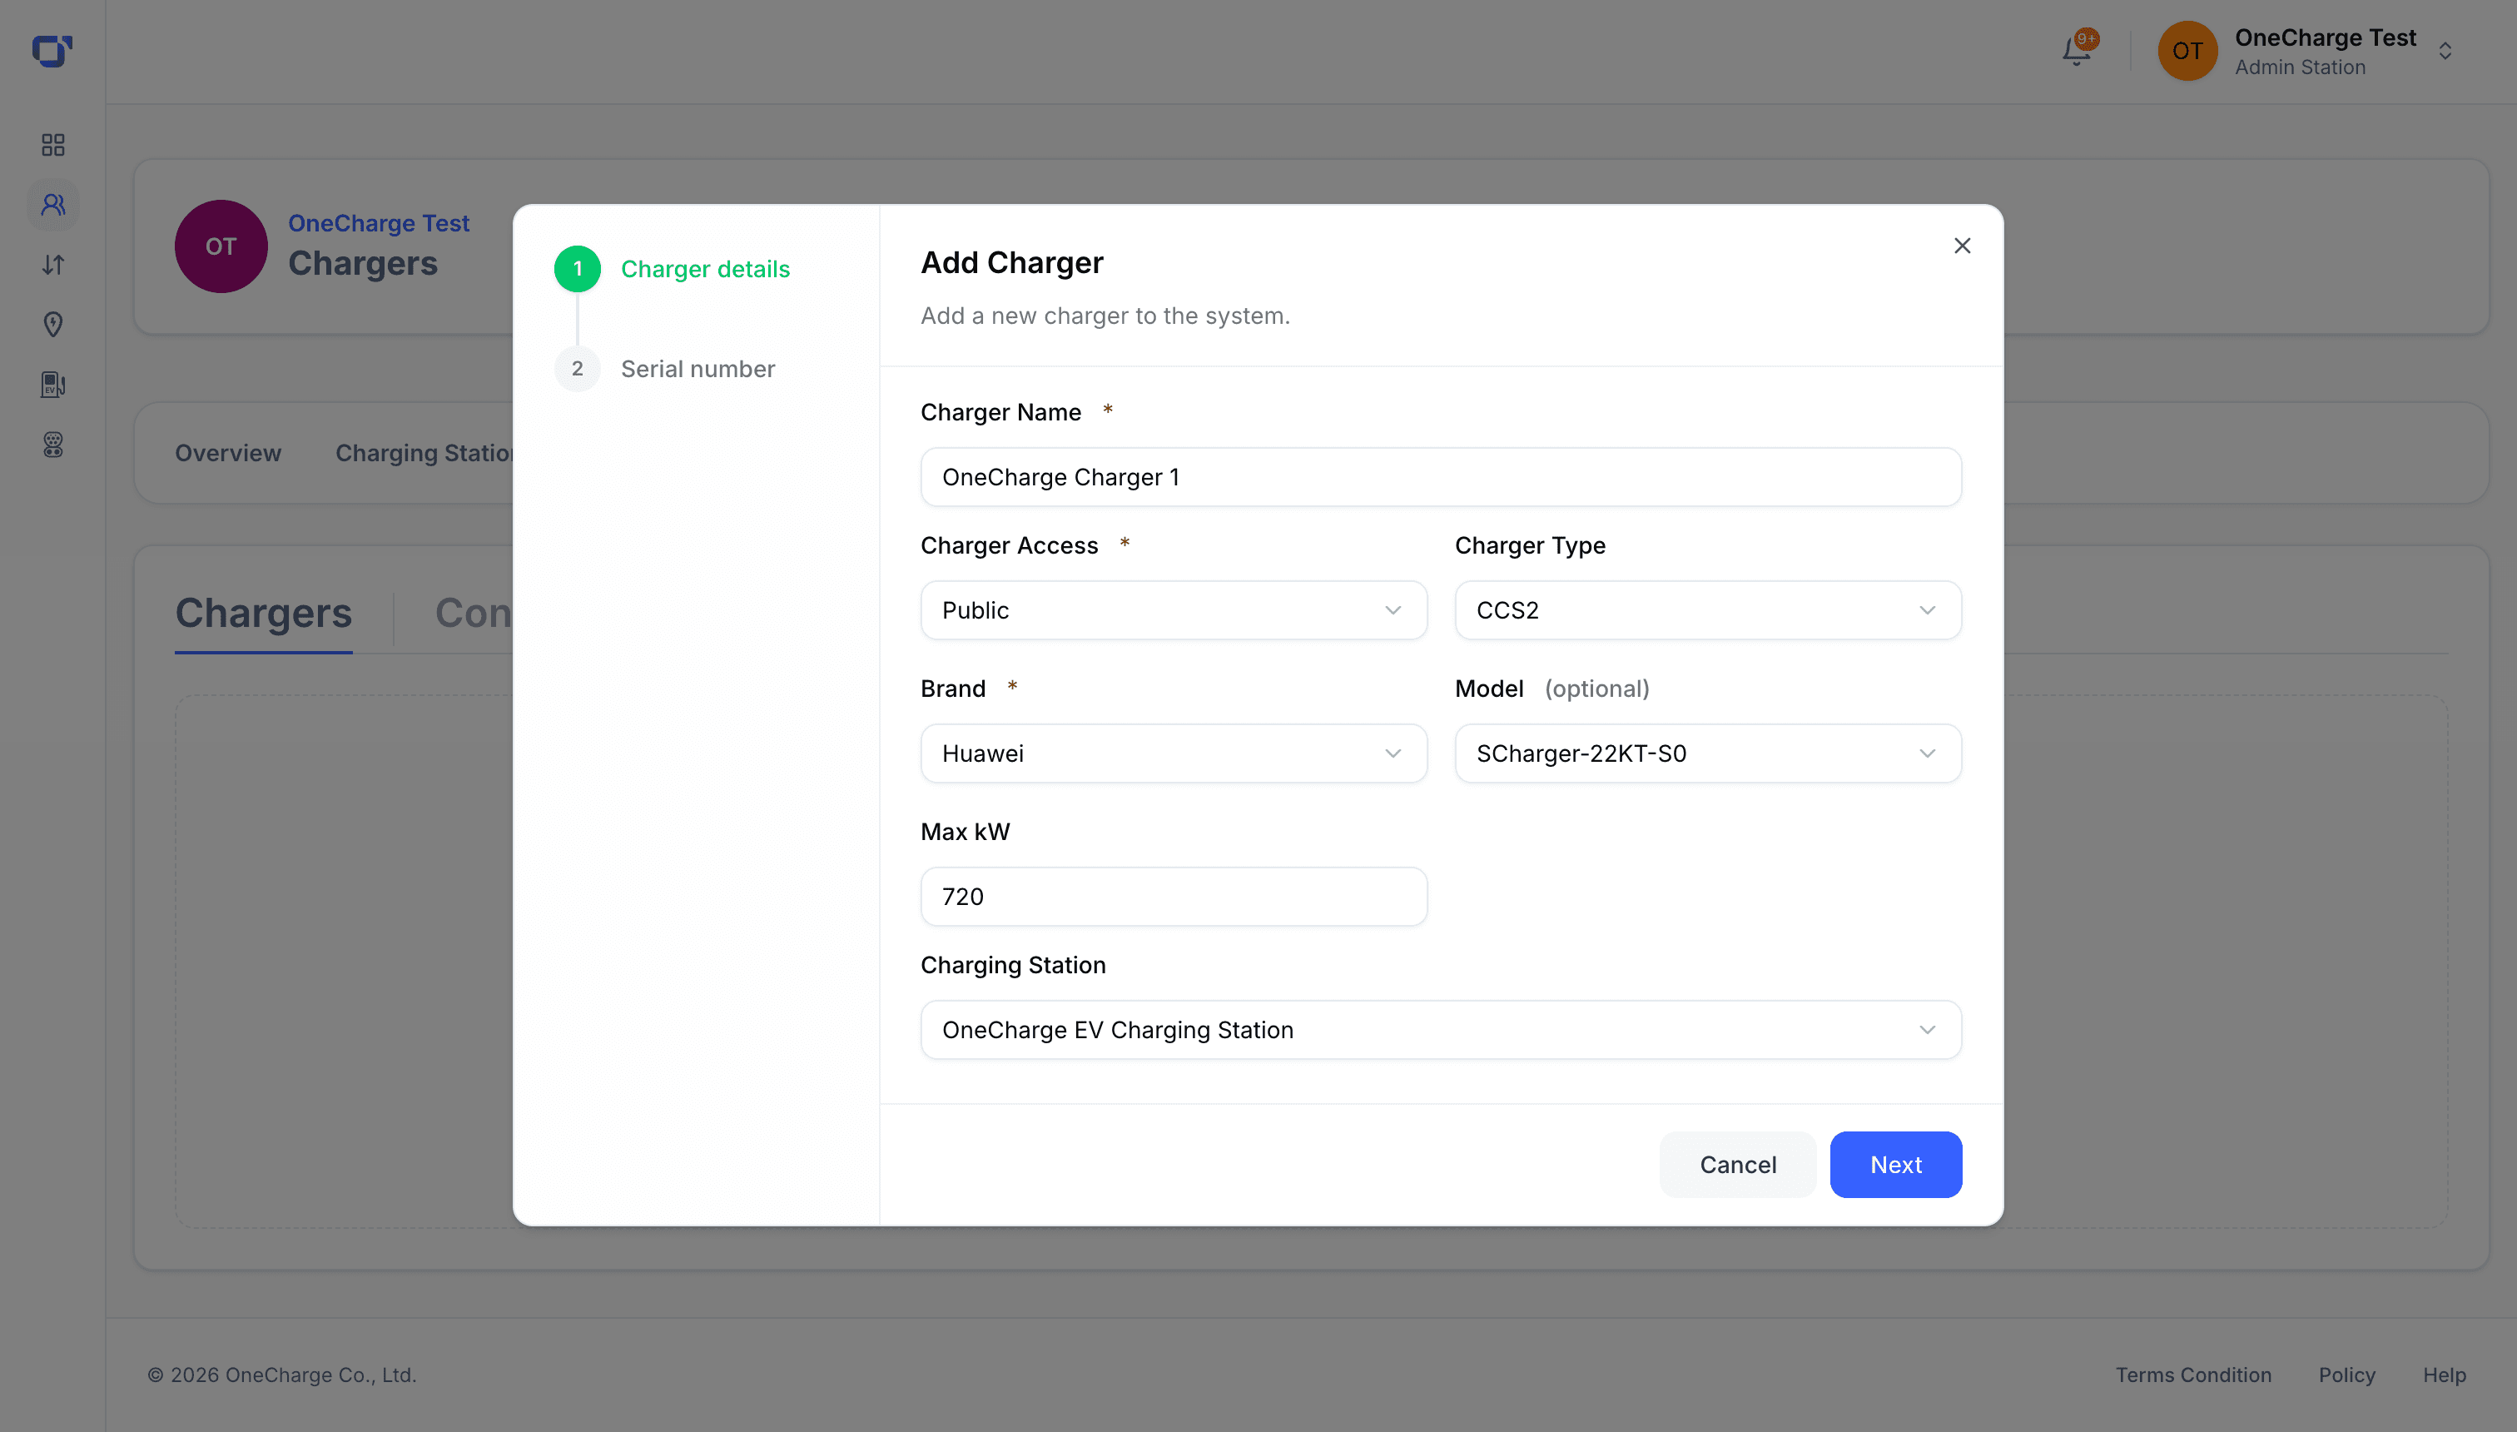Expand the account switcher chevron

(2445, 51)
